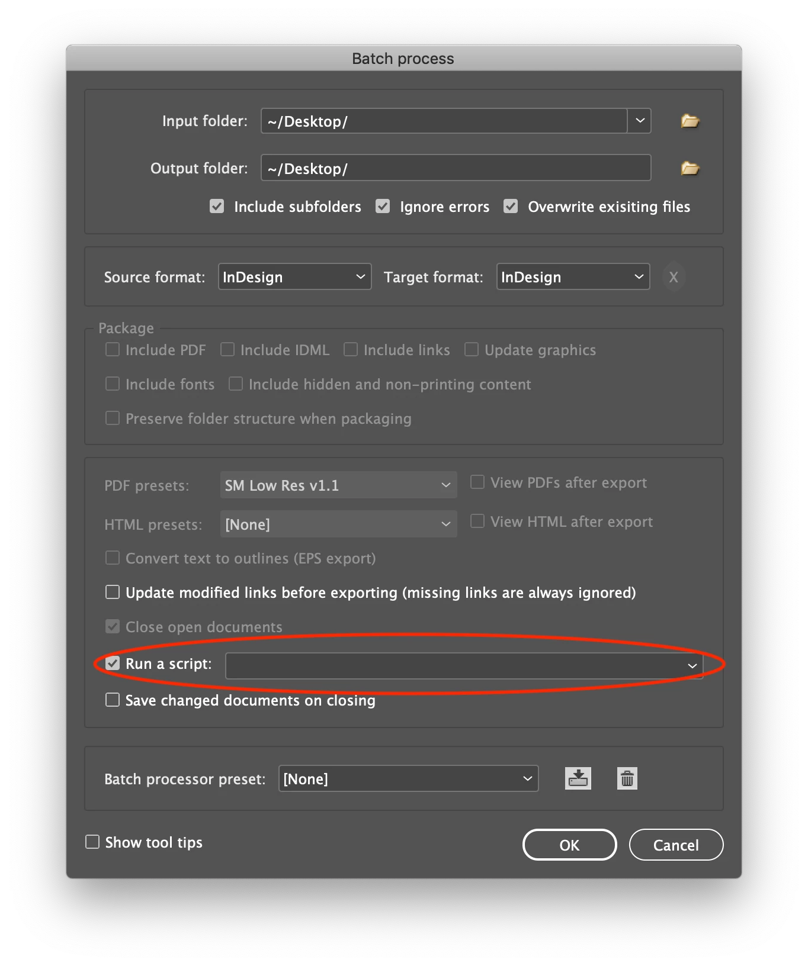Check Include PDF in Package
Image resolution: width=808 pixels, height=966 pixels.
click(113, 350)
